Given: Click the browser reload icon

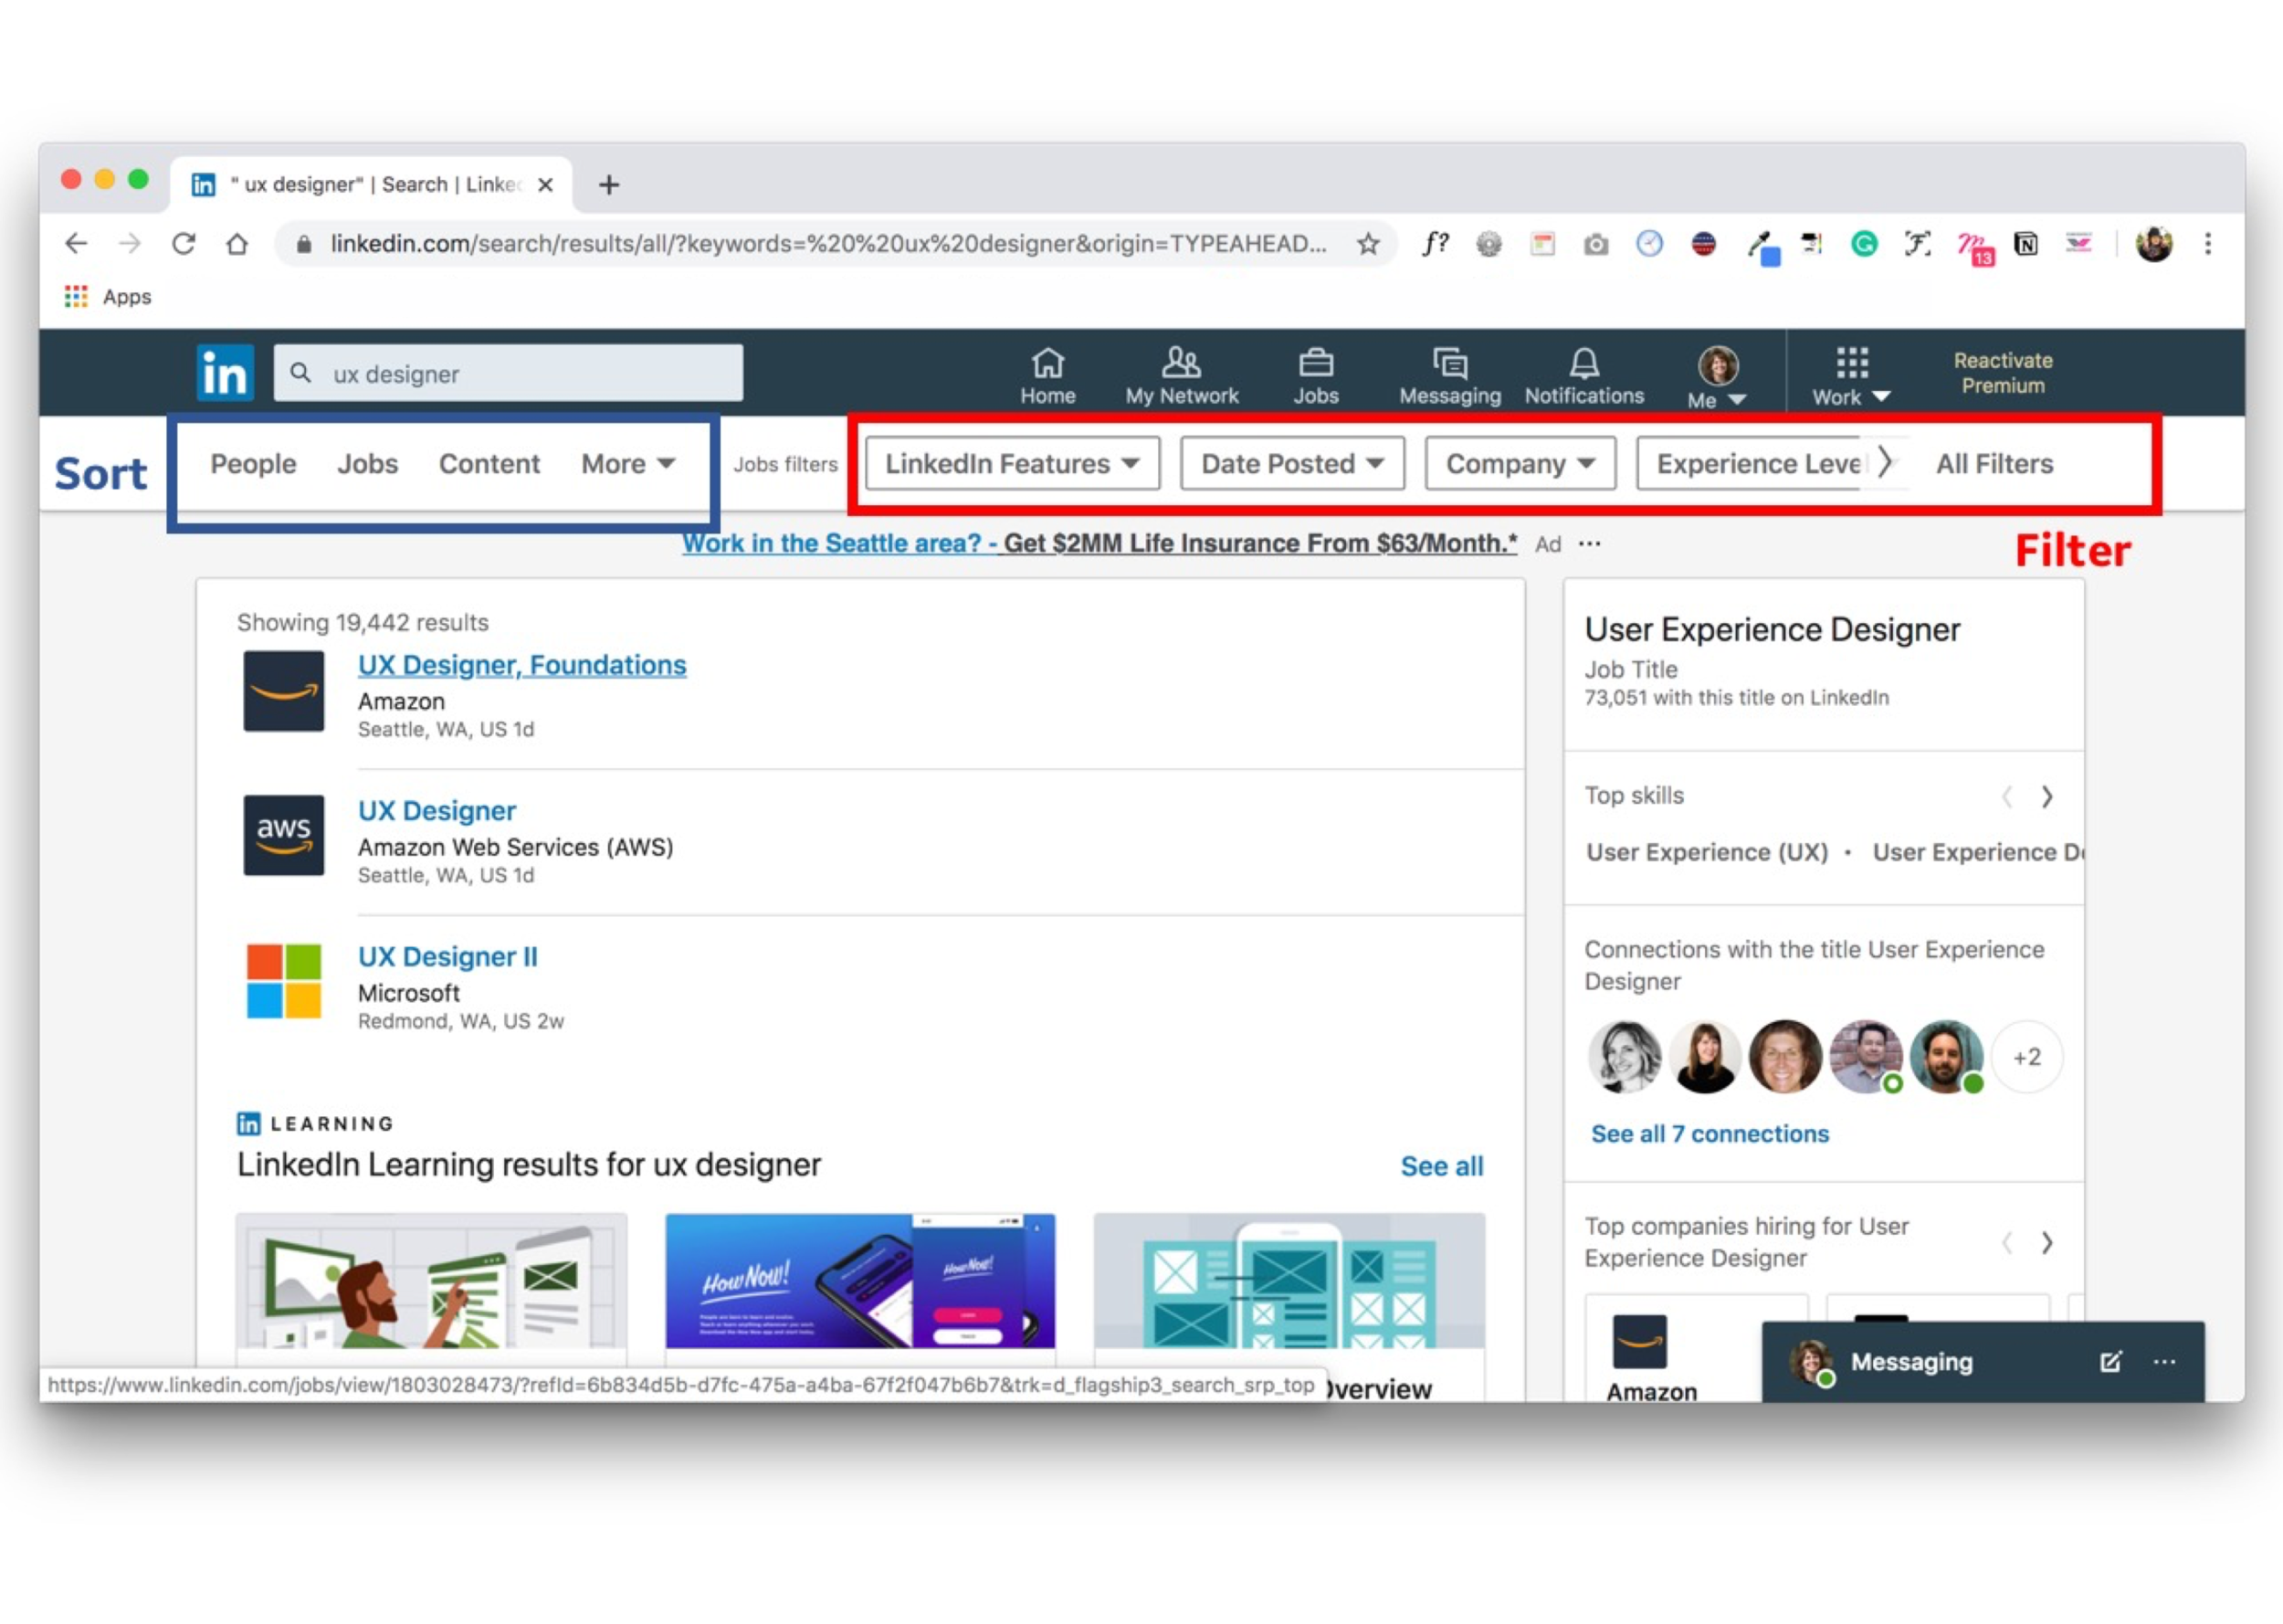Looking at the screenshot, I should (183, 243).
